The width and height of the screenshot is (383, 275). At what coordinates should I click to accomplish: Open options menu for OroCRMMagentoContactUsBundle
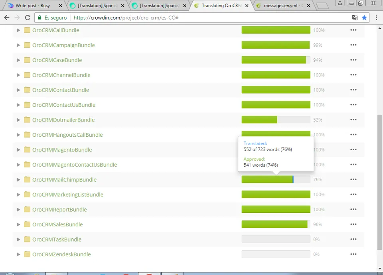click(353, 165)
